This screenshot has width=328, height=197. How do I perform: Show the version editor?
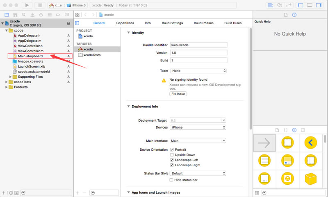[289, 5]
